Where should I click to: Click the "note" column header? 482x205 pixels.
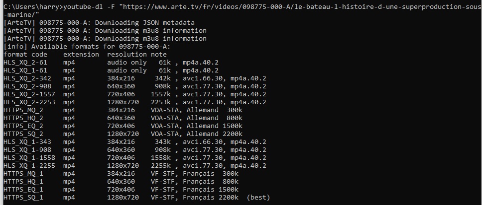coord(159,54)
